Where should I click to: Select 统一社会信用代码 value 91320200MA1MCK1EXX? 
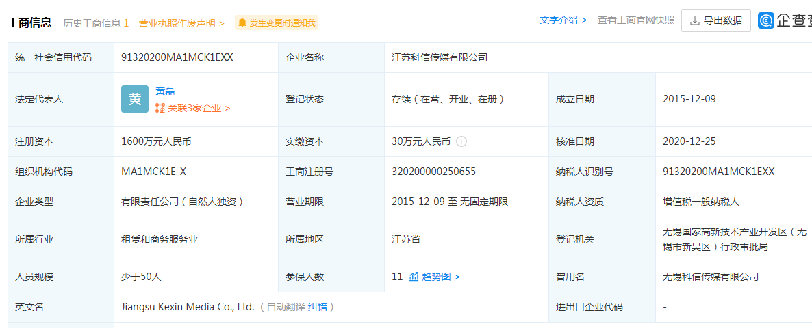(x=177, y=57)
